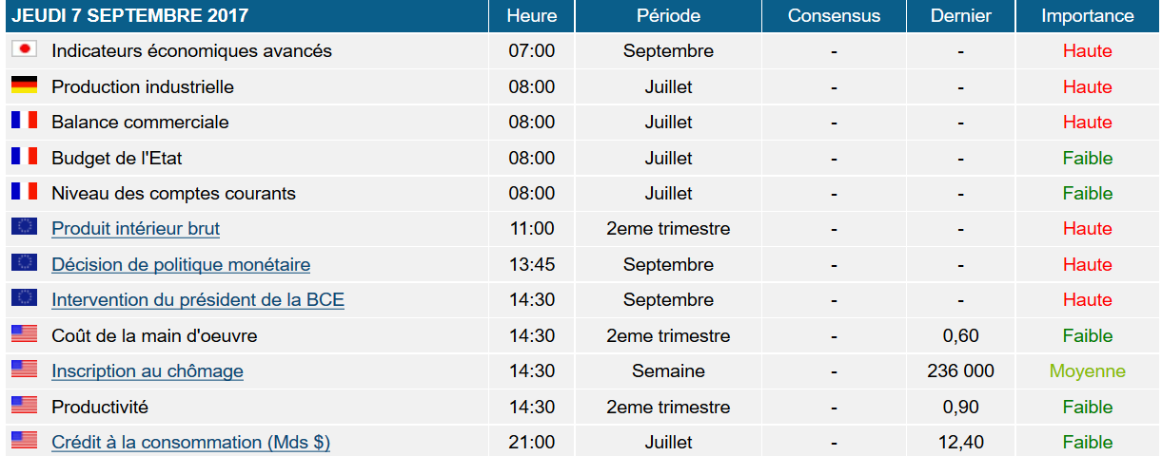The image size is (1162, 456).
Task: Open the Crédit à la consommation link
Action: (190, 443)
